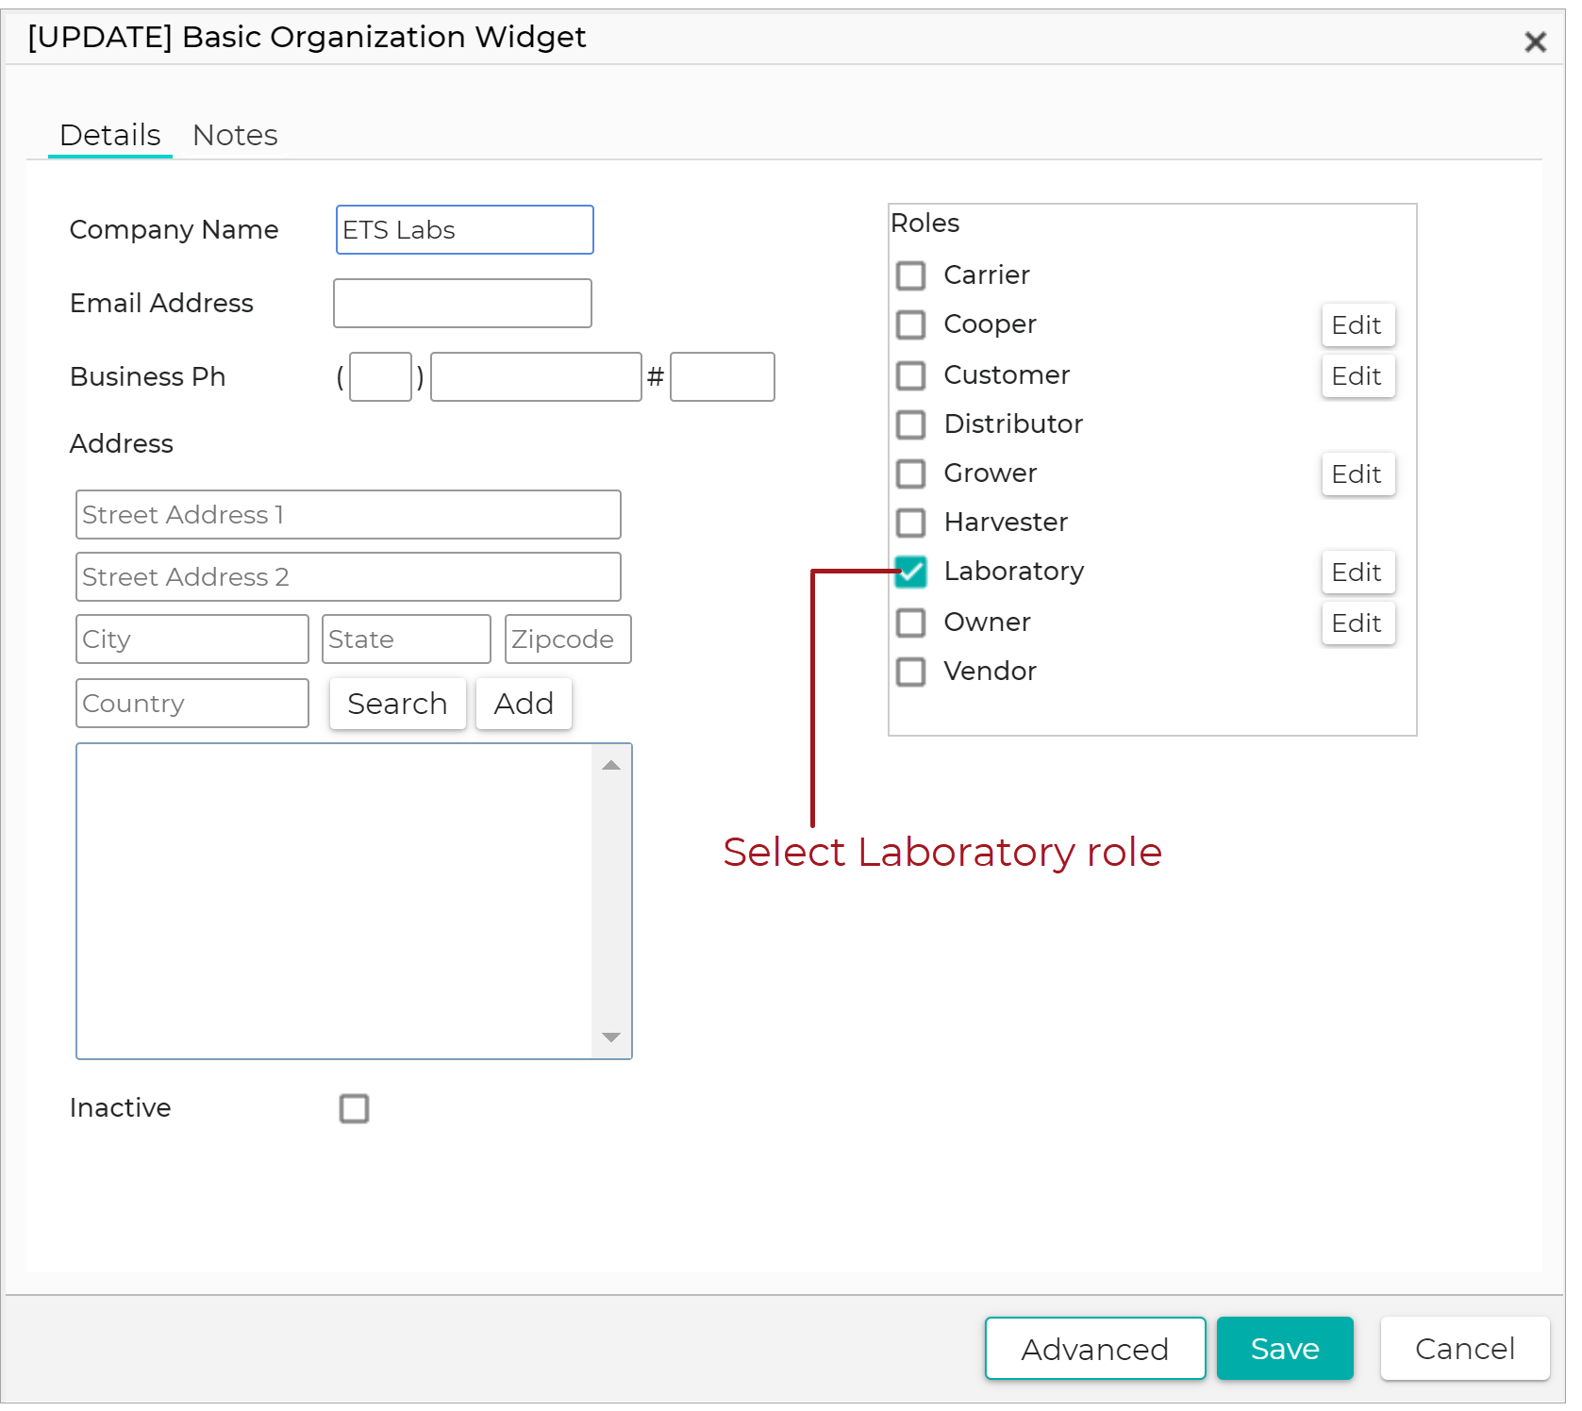Click the Search button for address
The width and height of the screenshot is (1582, 1411).
397,704
